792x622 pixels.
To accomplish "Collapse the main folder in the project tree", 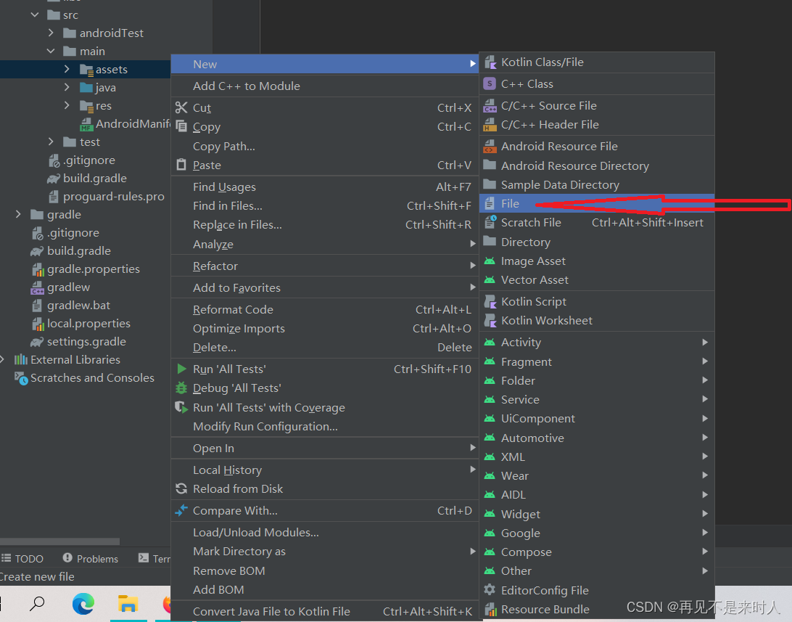I will (50, 51).
